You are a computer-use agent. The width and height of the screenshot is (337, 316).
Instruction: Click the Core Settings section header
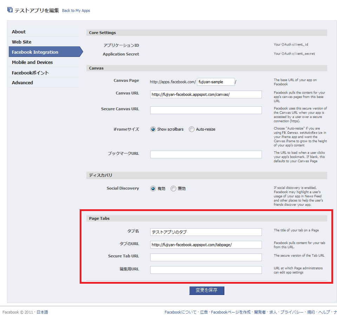click(x=207, y=33)
